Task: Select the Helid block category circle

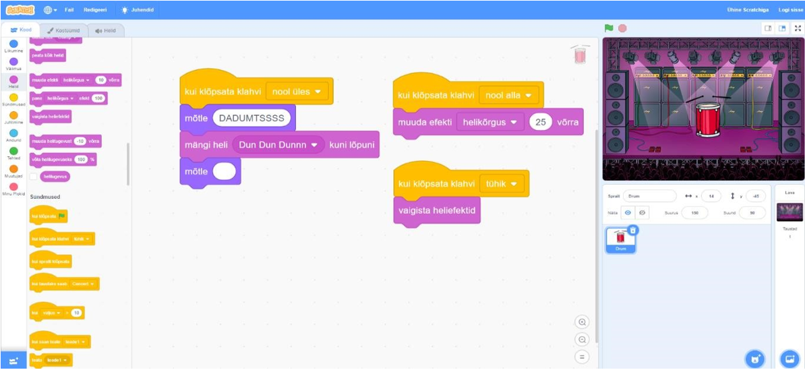Action: coord(14,80)
